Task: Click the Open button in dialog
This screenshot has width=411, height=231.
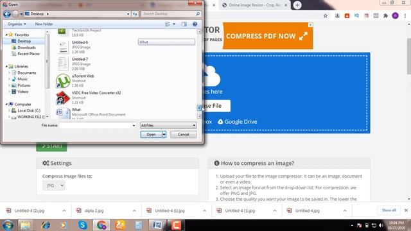Action: pos(151,135)
